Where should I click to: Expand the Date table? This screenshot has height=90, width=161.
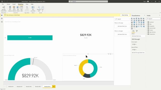(147, 24)
